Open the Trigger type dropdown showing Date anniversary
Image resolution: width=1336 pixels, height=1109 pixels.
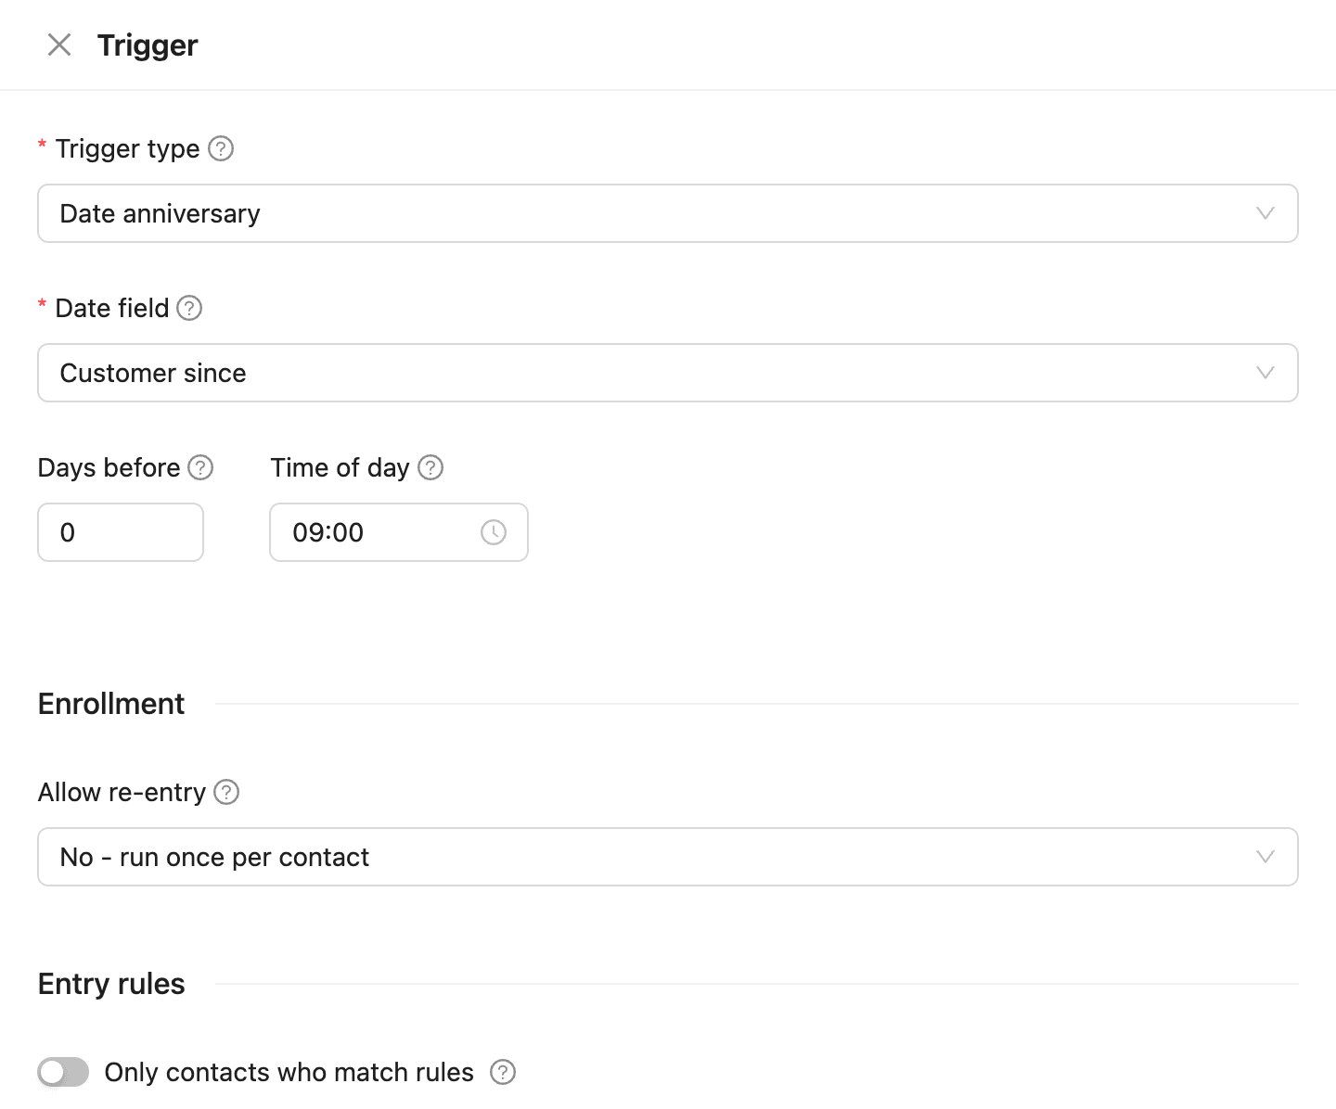(668, 213)
